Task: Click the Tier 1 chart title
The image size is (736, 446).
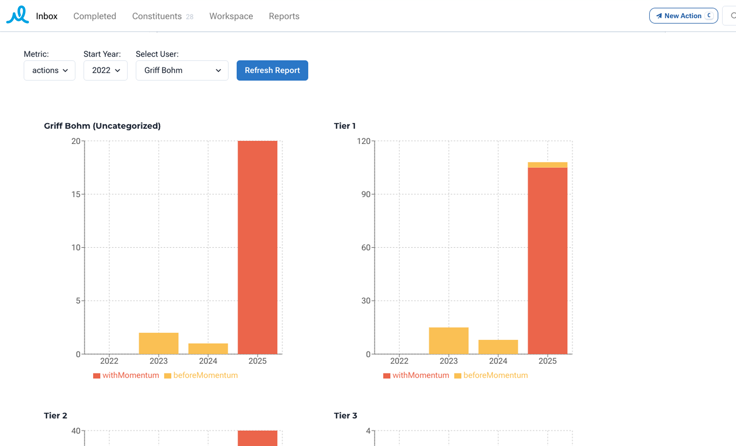Action: point(345,126)
